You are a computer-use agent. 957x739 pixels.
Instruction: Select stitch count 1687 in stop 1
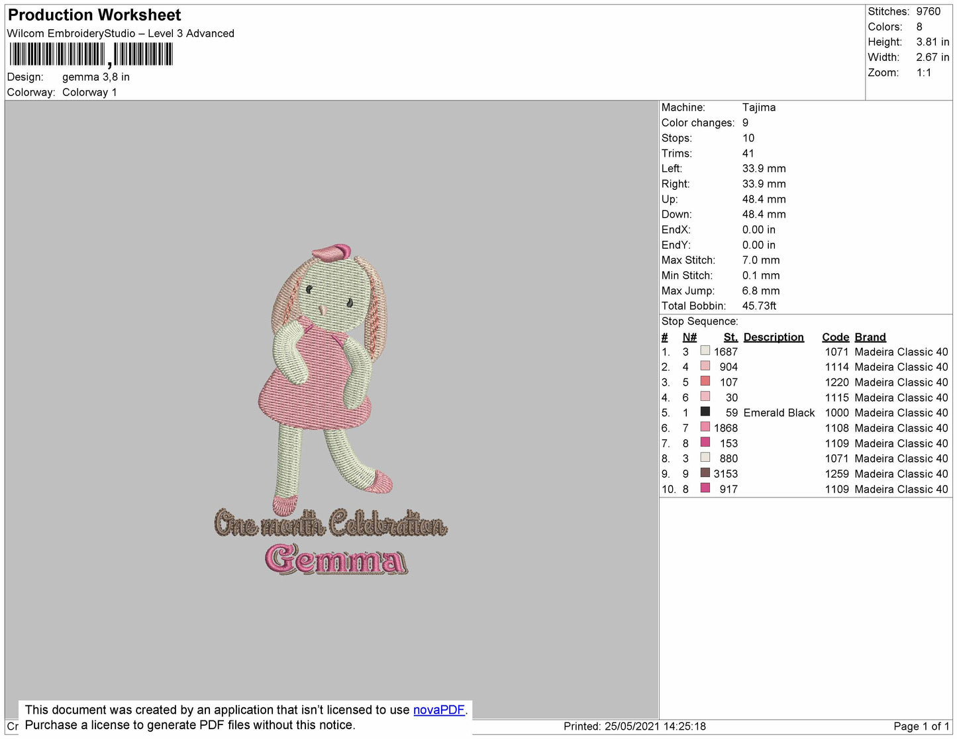click(725, 352)
